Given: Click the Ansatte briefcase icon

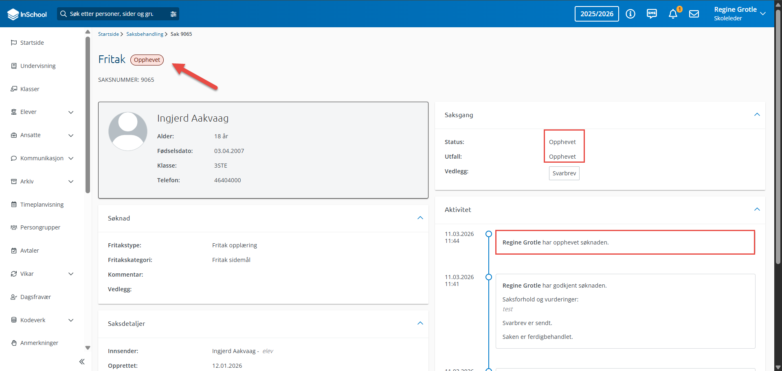Looking at the screenshot, I should pyautogui.click(x=14, y=135).
